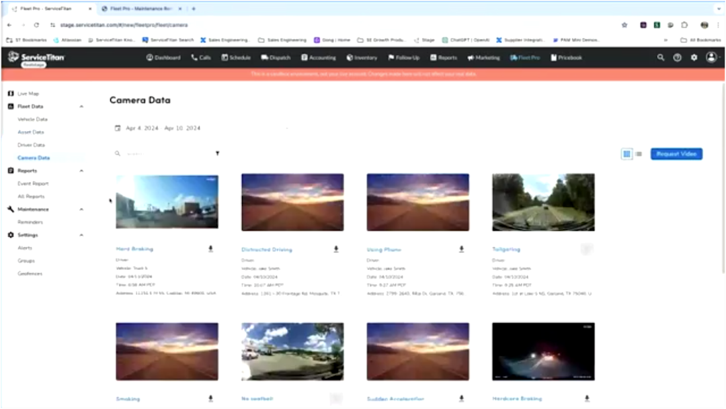This screenshot has width=726, height=409.
Task: Open the user profile avatar menu
Action: pyautogui.click(x=711, y=57)
